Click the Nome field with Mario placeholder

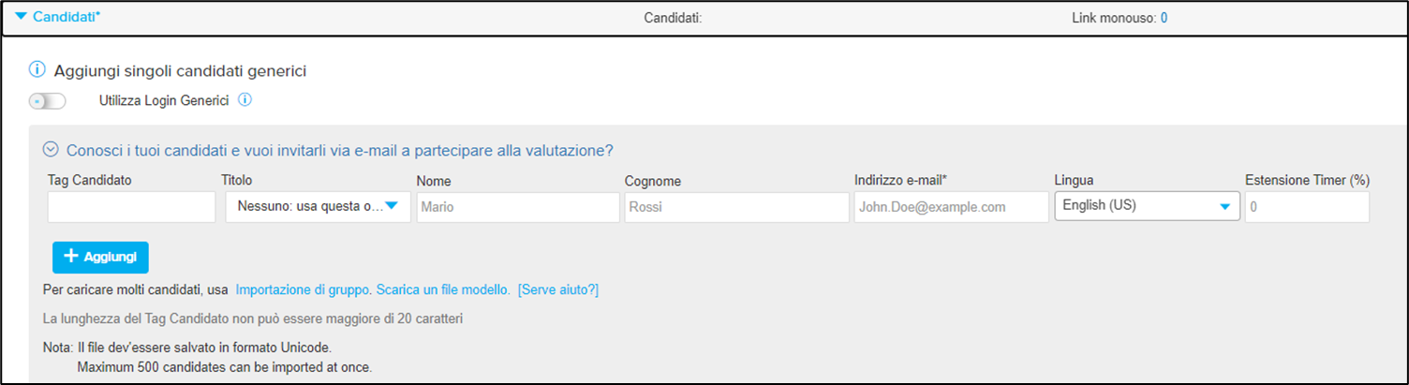(517, 207)
